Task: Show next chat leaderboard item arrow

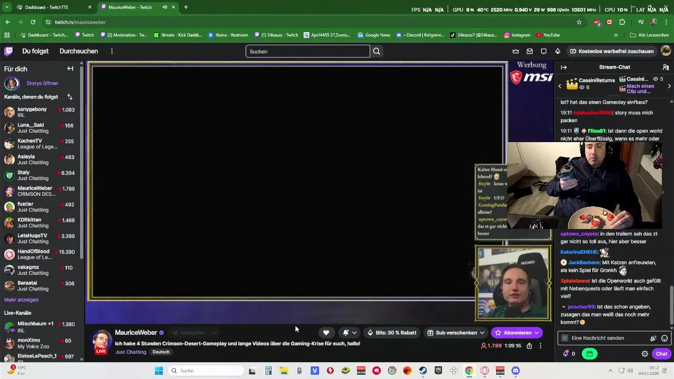Action: click(669, 86)
